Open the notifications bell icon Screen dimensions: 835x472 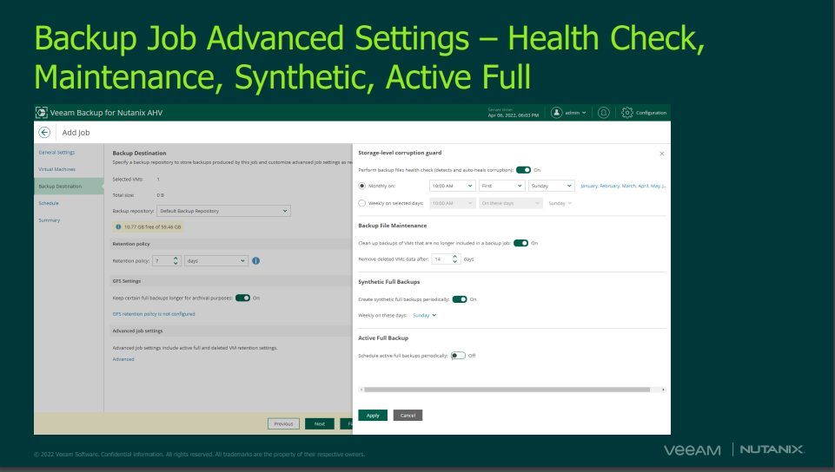pos(603,113)
